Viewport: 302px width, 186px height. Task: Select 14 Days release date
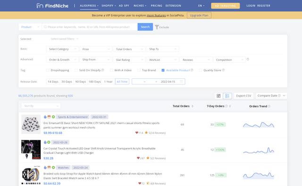pyautogui.click(x=53, y=82)
